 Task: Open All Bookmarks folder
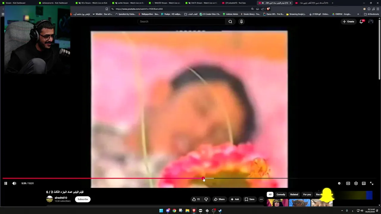371,14
